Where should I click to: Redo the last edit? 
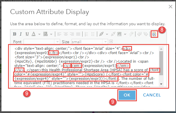[x=146, y=34]
